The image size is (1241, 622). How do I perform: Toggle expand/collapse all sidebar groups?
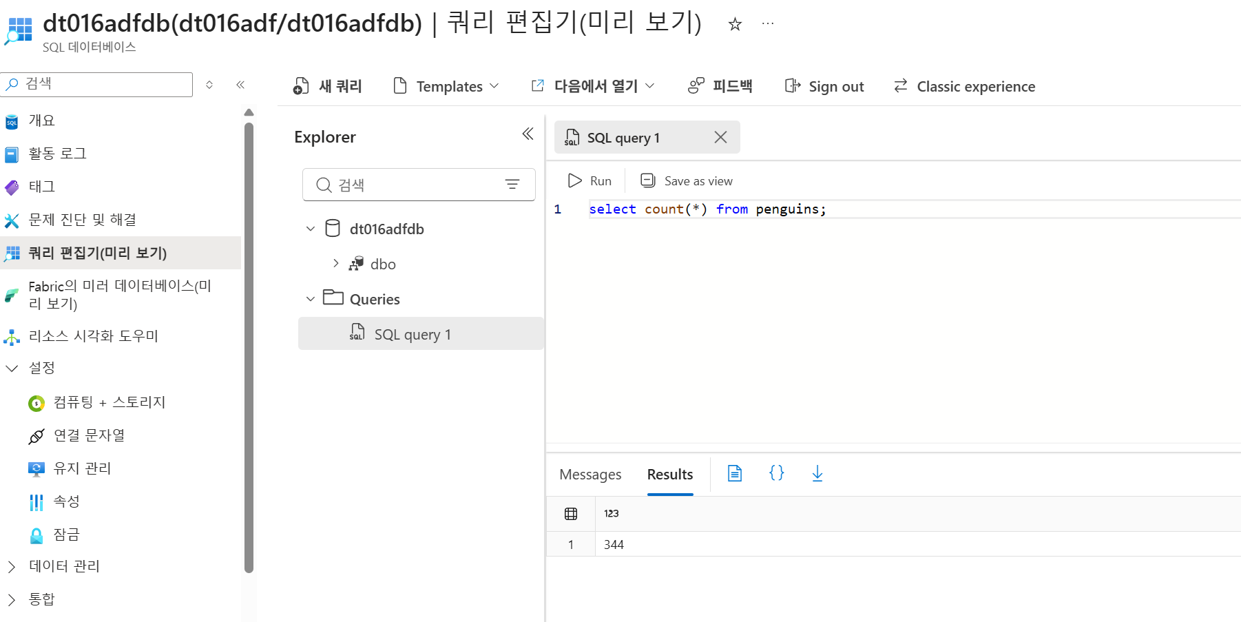209,85
